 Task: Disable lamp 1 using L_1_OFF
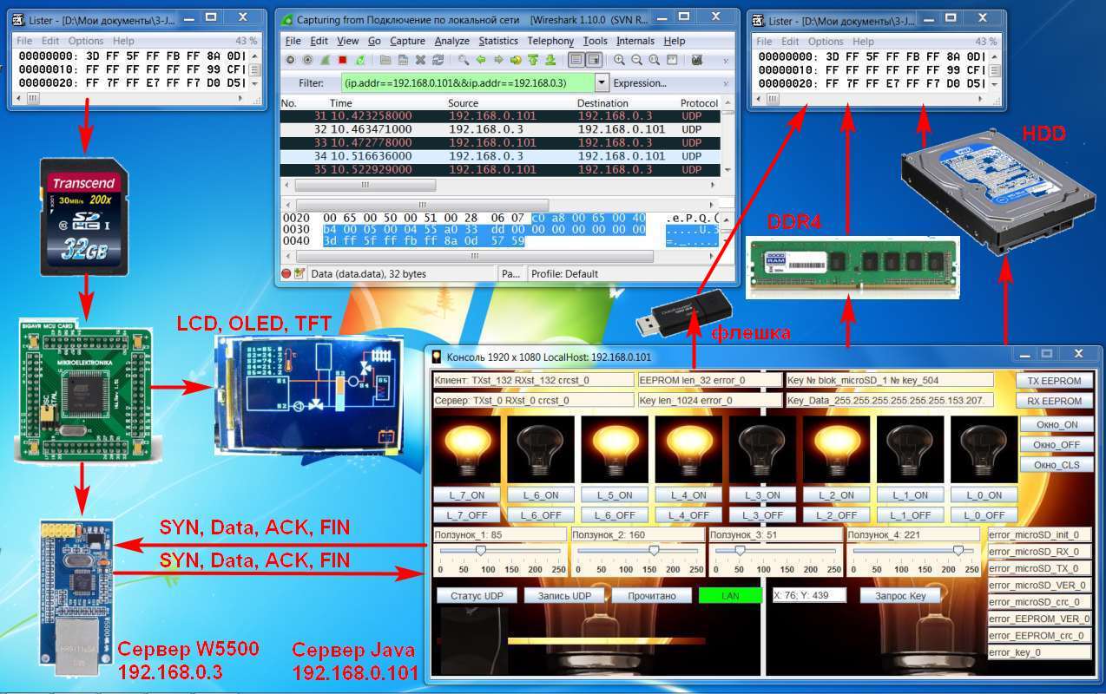[x=910, y=514]
